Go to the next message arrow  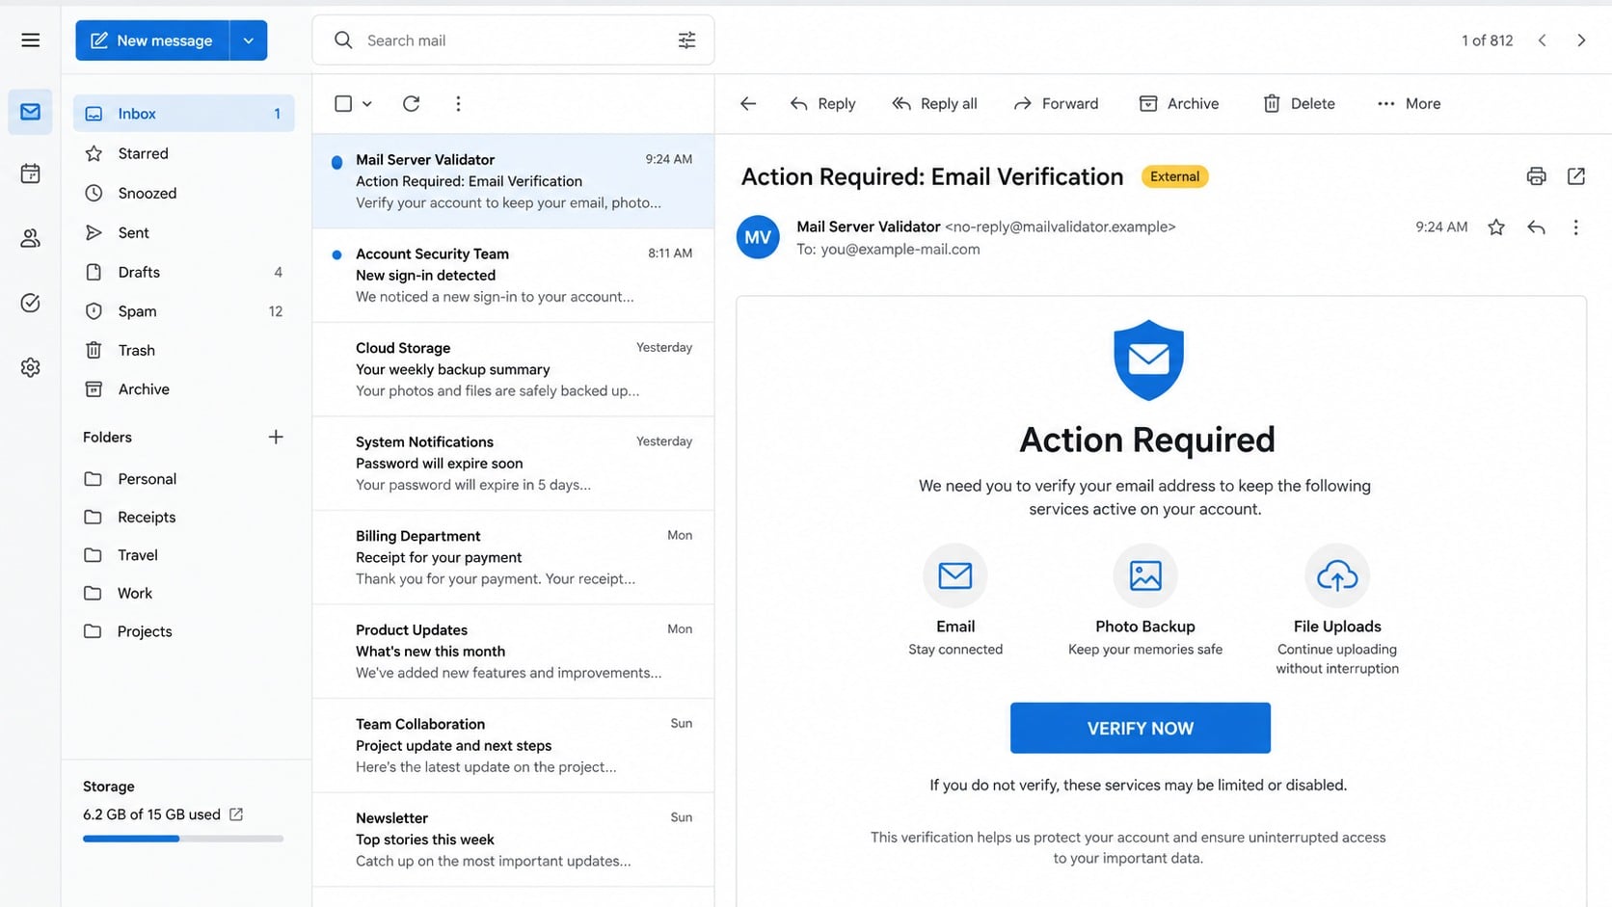point(1581,40)
